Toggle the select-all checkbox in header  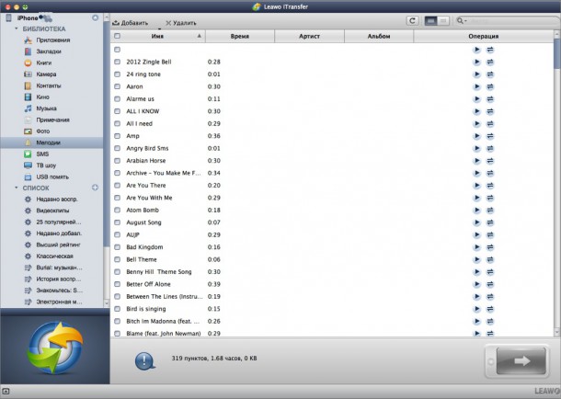click(x=117, y=36)
